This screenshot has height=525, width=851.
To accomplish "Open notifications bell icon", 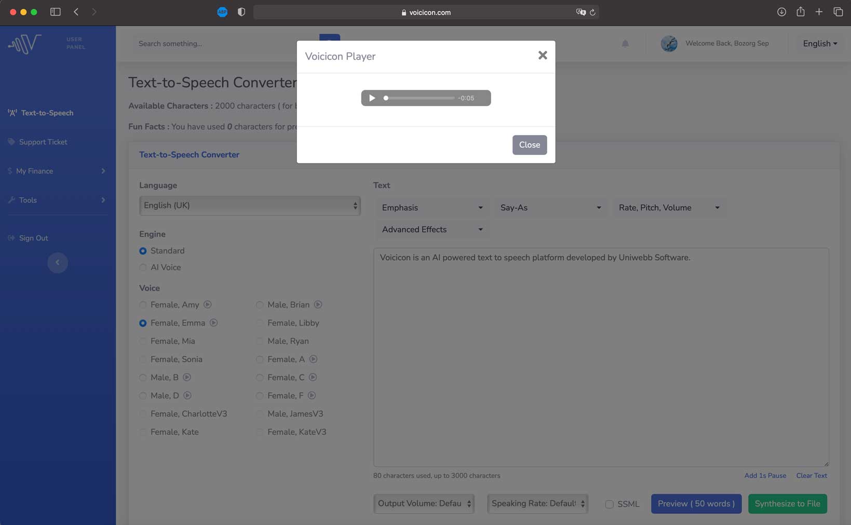I will click(625, 44).
